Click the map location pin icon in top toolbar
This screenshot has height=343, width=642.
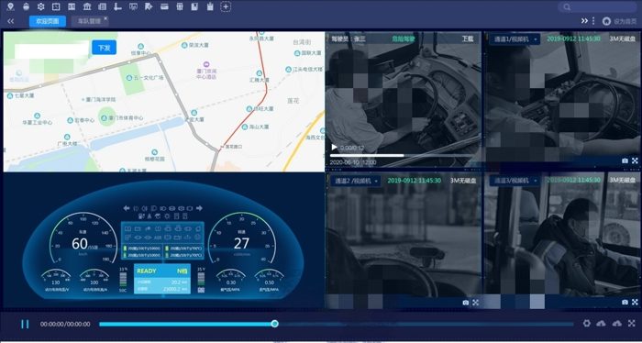(11, 6)
